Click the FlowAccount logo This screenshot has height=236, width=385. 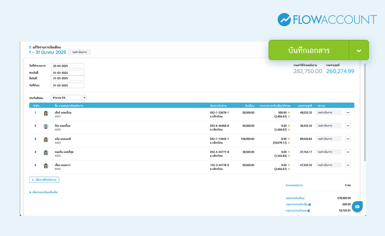pos(327,20)
